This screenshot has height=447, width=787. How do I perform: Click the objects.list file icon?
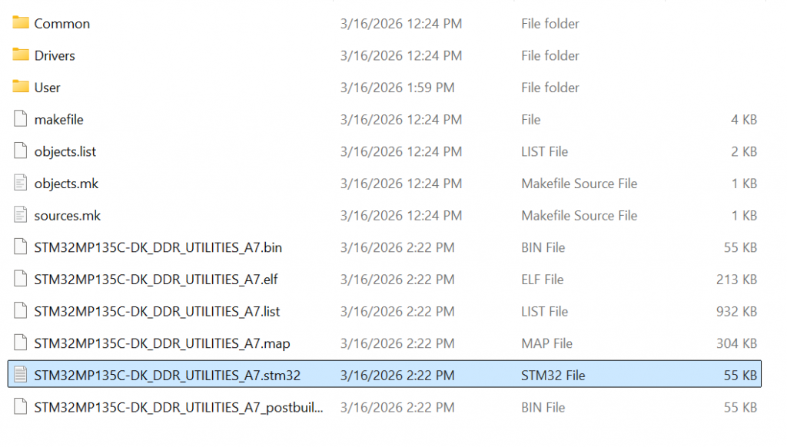(x=21, y=151)
